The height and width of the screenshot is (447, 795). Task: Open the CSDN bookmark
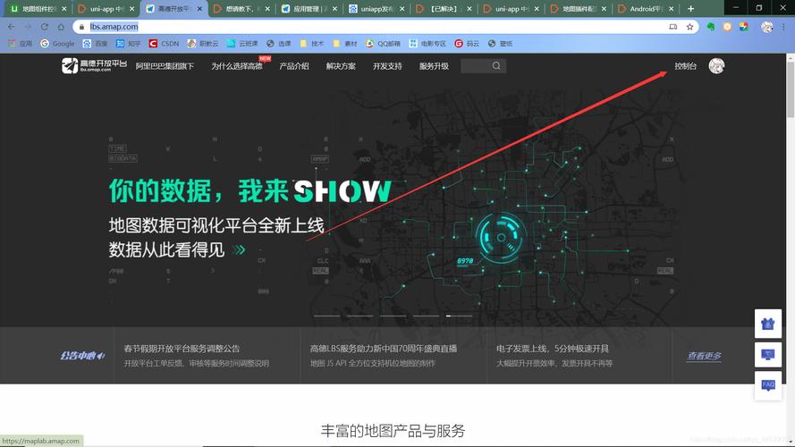point(164,44)
